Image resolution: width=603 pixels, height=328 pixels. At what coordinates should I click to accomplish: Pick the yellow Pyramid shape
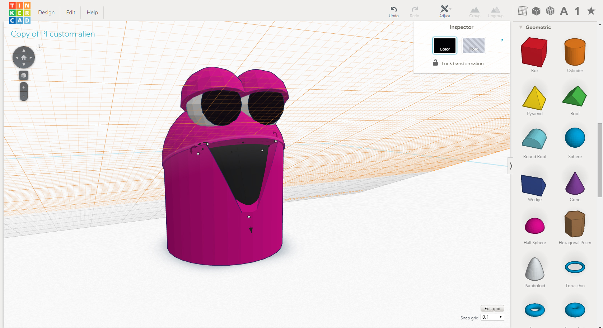[534, 98]
